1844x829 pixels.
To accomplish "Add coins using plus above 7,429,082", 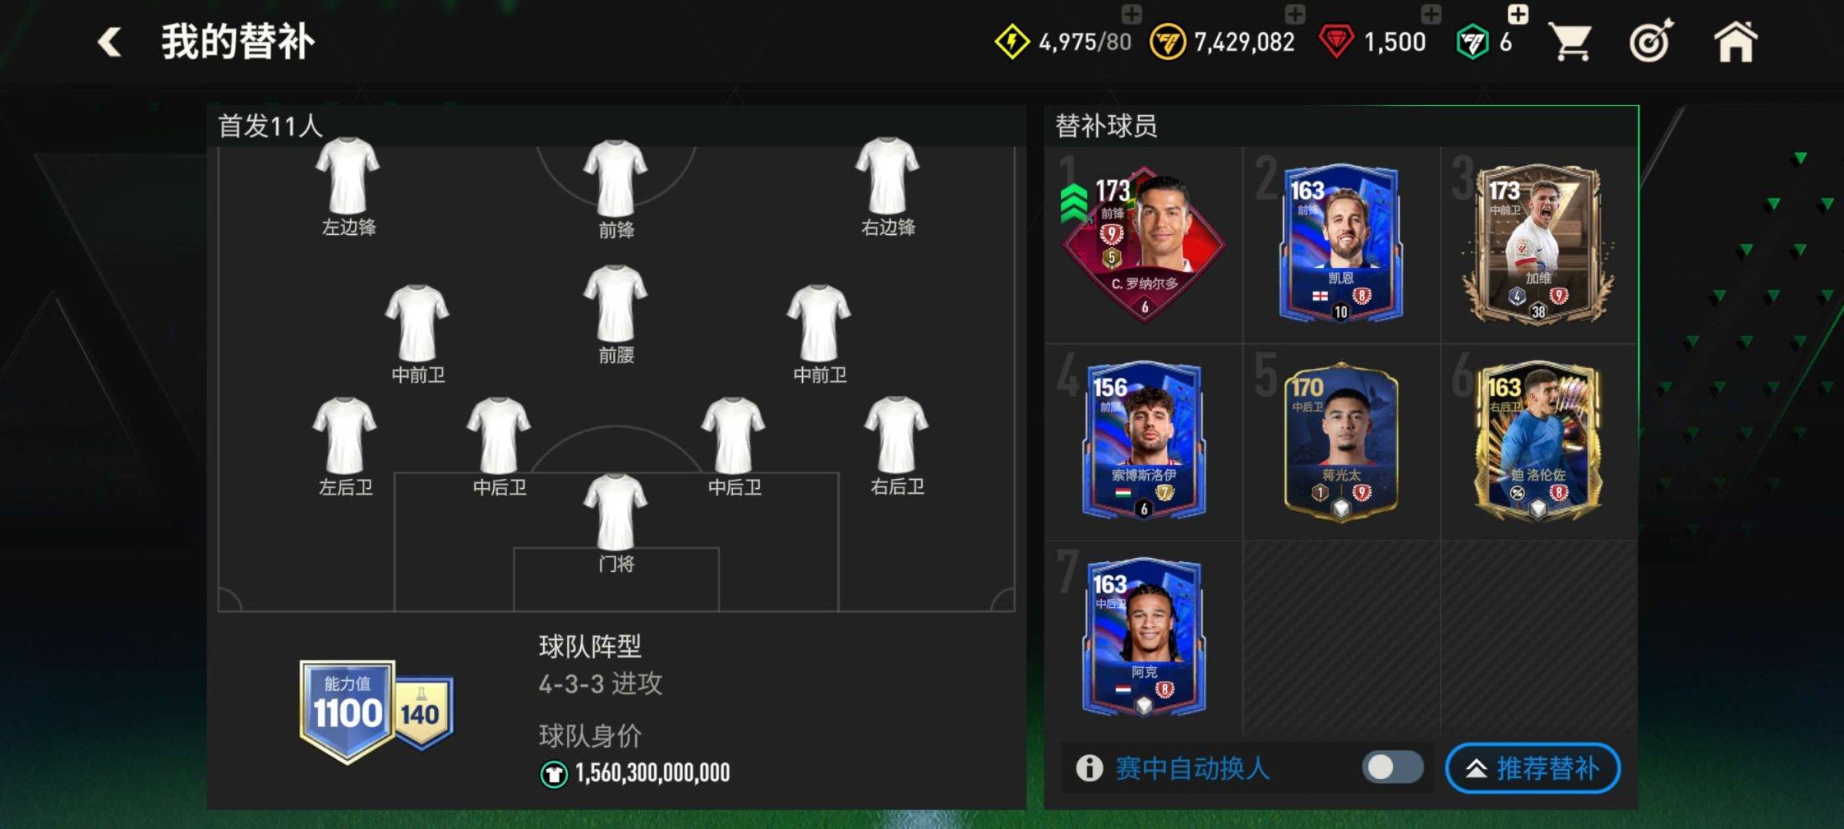I will coord(1295,13).
